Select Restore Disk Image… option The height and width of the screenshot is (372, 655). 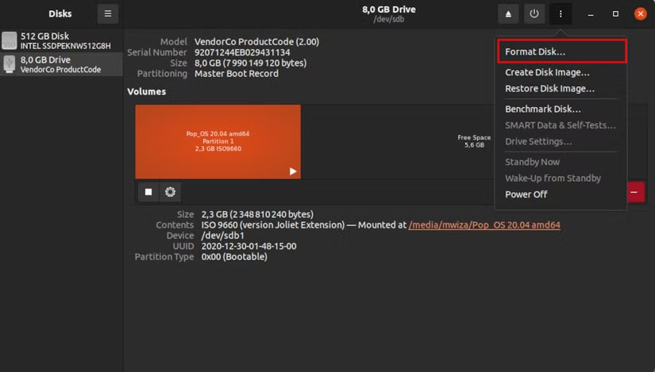(x=549, y=88)
